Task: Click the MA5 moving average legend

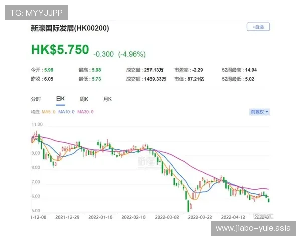Action: pyautogui.click(x=49, y=112)
